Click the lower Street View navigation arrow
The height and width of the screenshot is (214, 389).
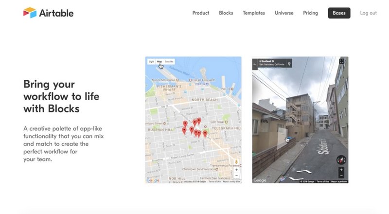tap(296, 178)
